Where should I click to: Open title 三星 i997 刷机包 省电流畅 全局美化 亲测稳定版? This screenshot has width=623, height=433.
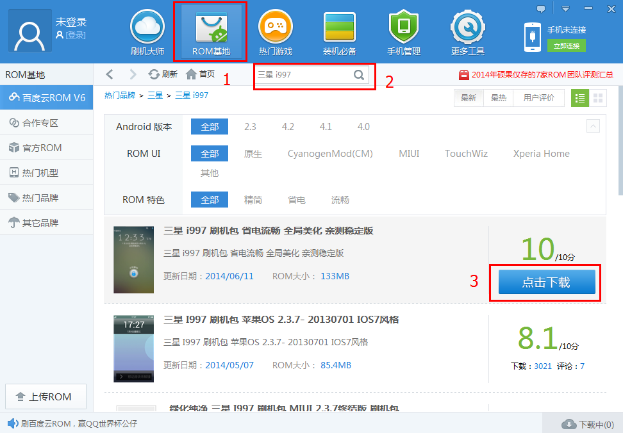tap(268, 231)
